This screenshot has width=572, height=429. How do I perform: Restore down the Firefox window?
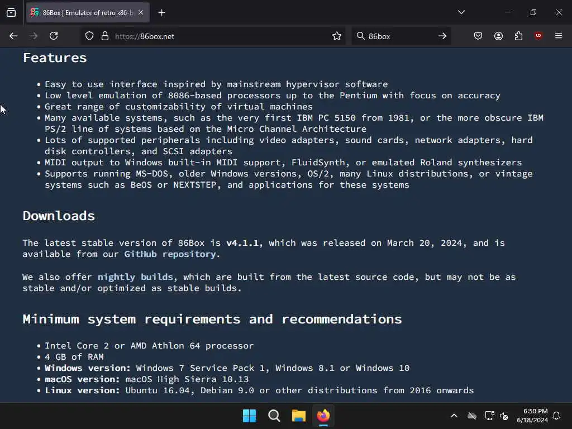point(533,12)
